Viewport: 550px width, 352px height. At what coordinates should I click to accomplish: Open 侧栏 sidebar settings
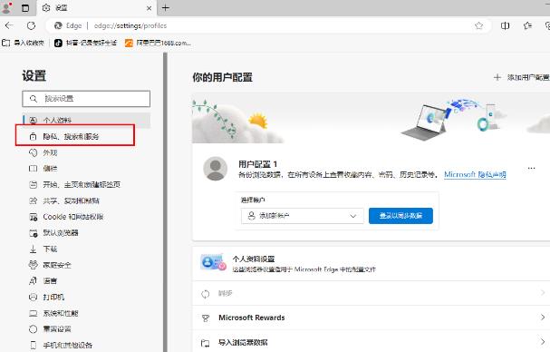pyautogui.click(x=43, y=169)
